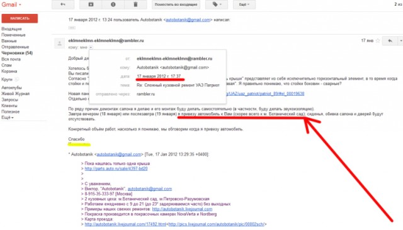Open the 'Круги' sidebar item

(7, 79)
